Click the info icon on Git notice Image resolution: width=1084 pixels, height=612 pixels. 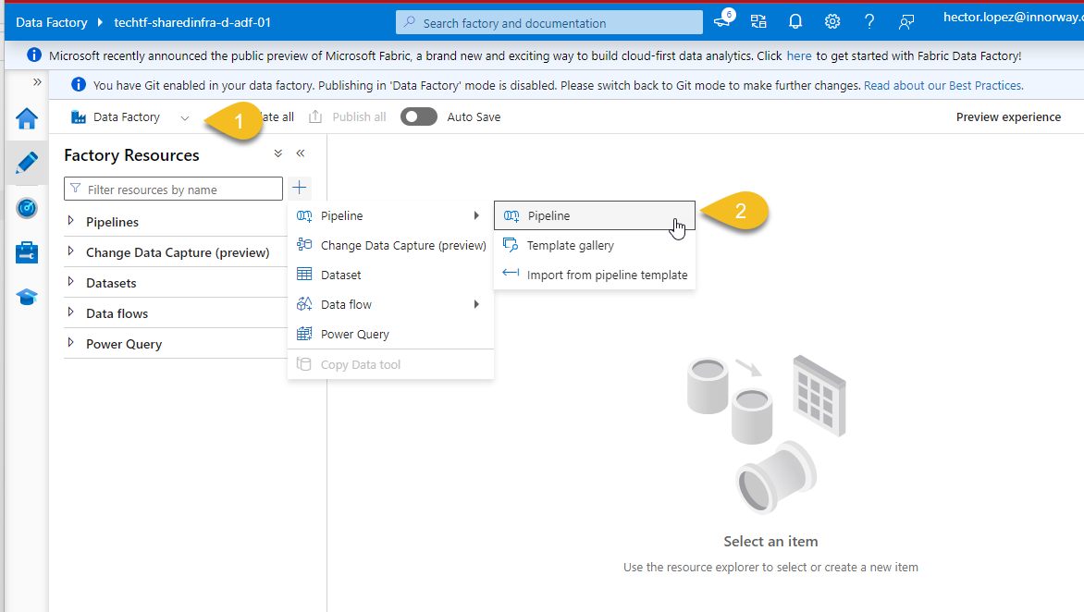point(79,84)
